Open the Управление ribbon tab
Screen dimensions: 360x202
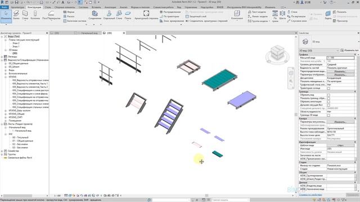pyautogui.click(x=191, y=7)
